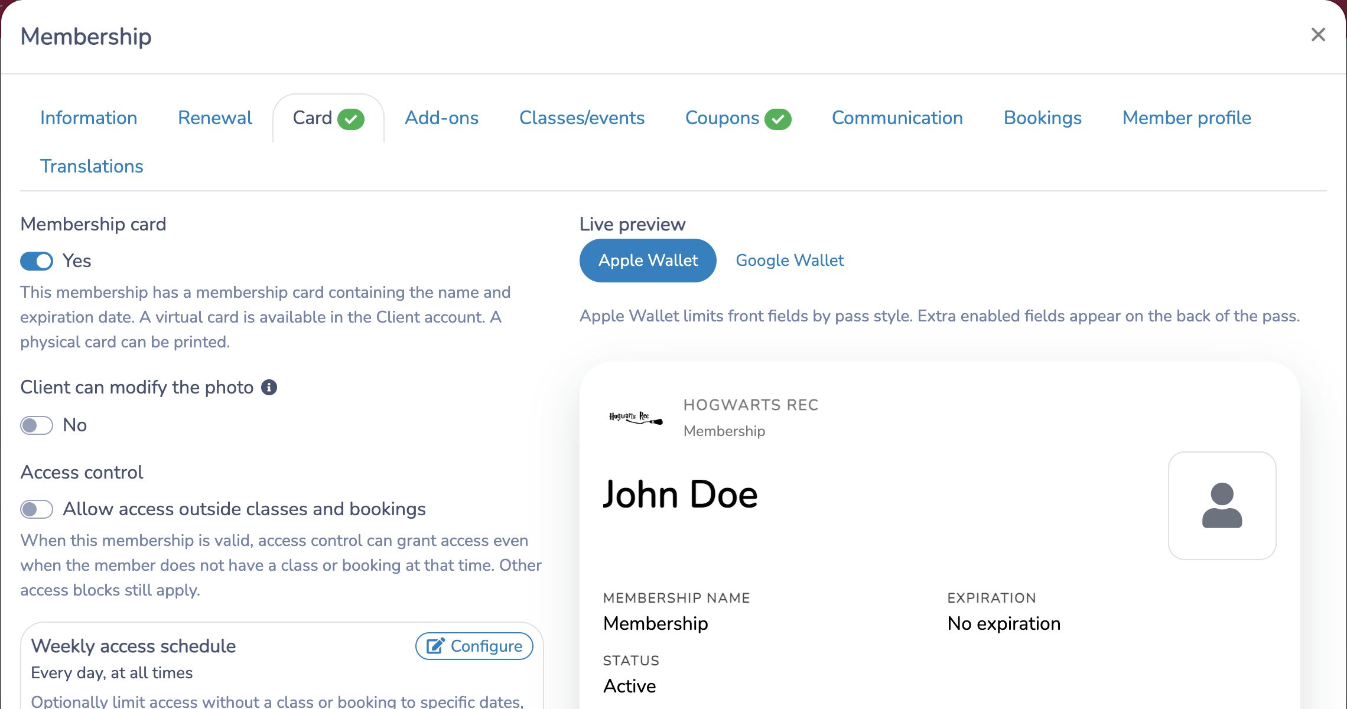Enable Client can modify the photo
Image resolution: width=1347 pixels, height=709 pixels.
coord(37,425)
